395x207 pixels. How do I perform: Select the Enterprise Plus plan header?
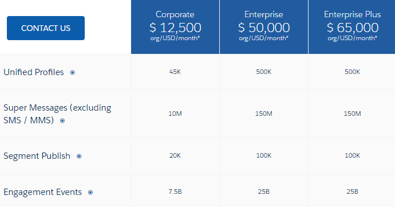coord(352,27)
